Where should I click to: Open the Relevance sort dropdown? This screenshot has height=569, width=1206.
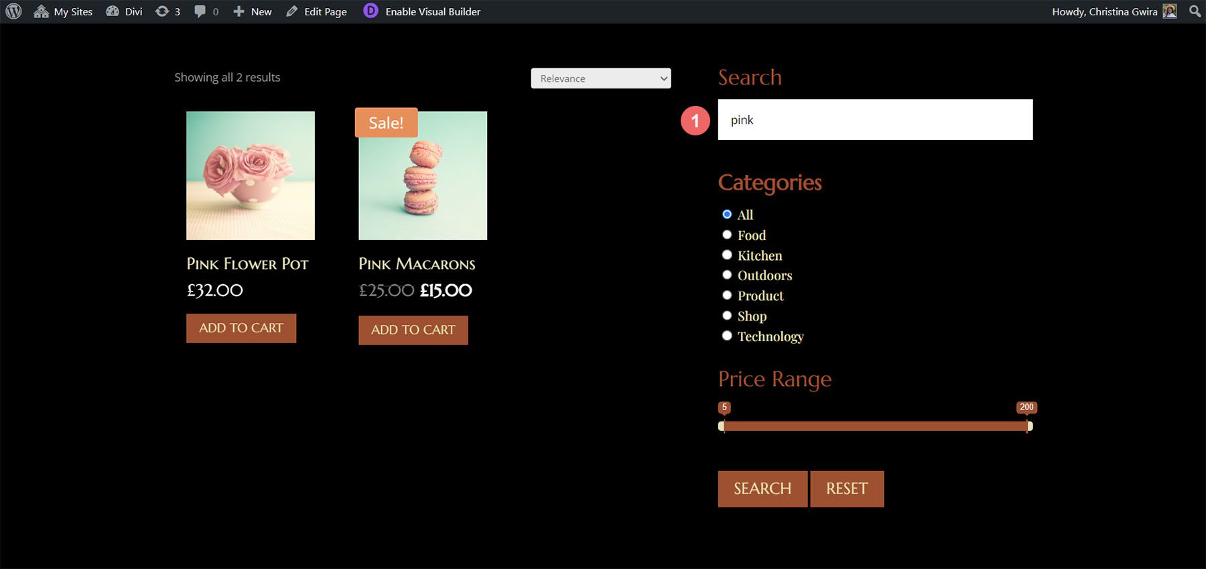(601, 78)
